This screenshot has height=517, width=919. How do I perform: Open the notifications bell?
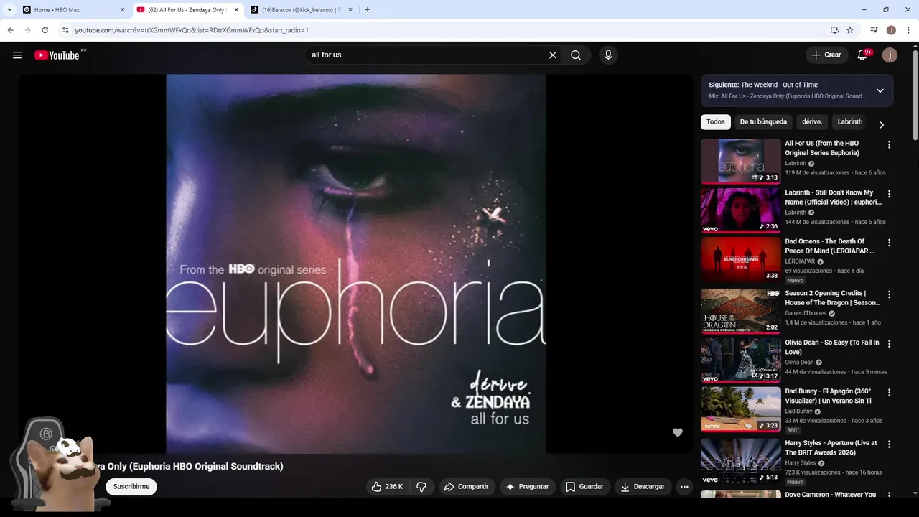[x=862, y=55]
